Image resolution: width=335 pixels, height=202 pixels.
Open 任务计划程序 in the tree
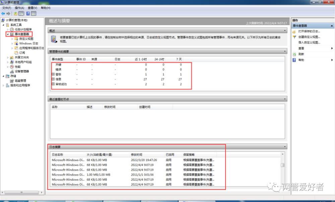pyautogui.click(x=23, y=29)
